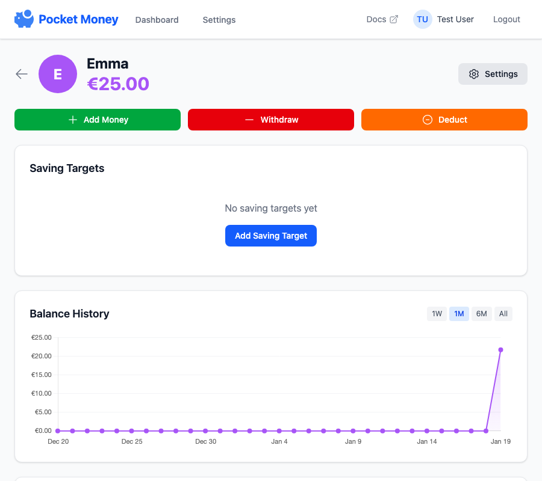Open Settings in the top navigation
The height and width of the screenshot is (481, 542).
pyautogui.click(x=219, y=20)
